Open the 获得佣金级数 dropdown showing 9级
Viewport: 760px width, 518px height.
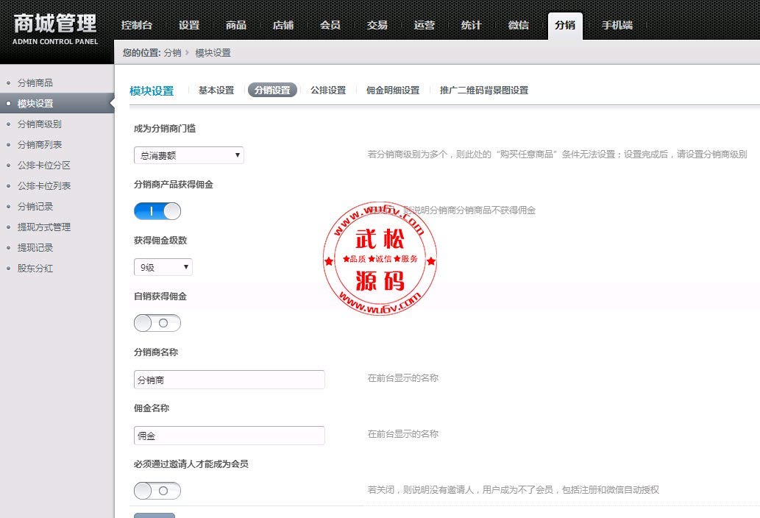[163, 268]
